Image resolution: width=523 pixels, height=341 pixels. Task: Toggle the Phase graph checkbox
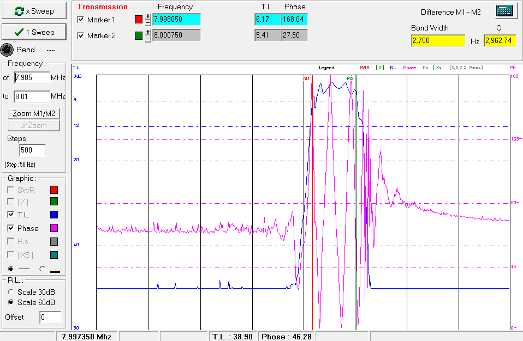pyautogui.click(x=11, y=228)
